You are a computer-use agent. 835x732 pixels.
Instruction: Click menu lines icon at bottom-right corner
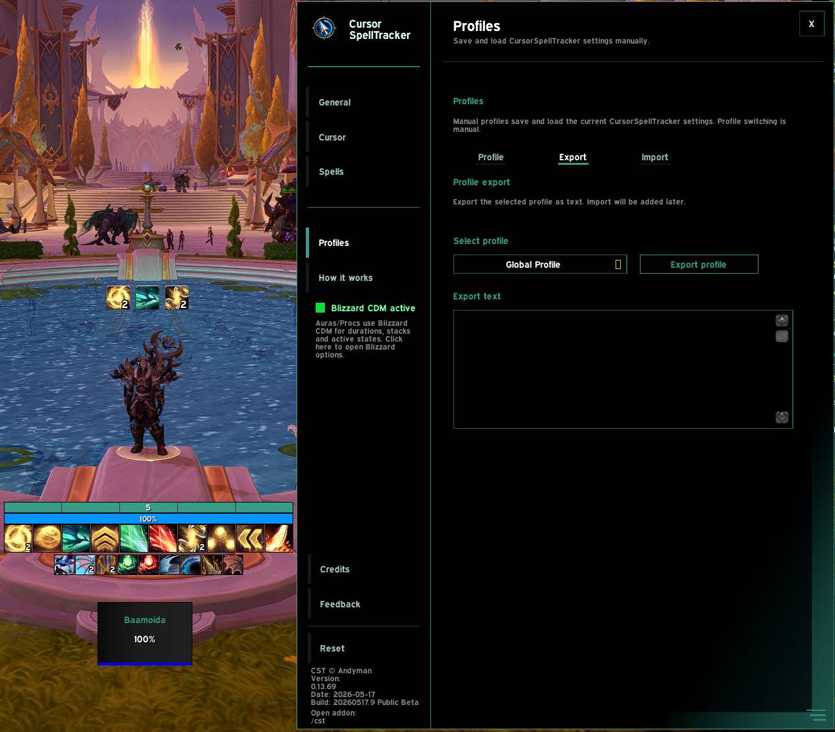click(817, 715)
